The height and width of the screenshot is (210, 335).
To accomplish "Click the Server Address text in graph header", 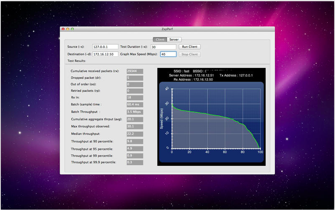I will [191, 75].
